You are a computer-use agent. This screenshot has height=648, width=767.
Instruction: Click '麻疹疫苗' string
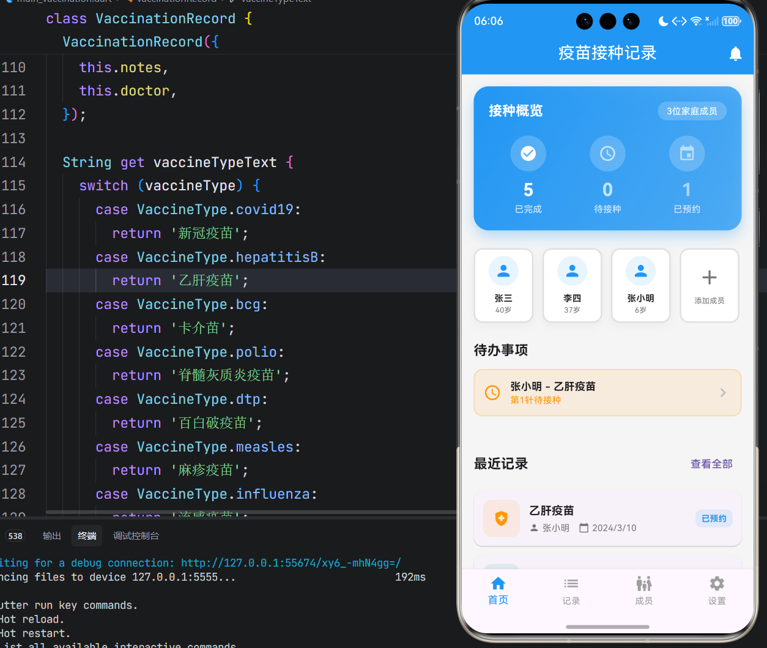coord(210,470)
